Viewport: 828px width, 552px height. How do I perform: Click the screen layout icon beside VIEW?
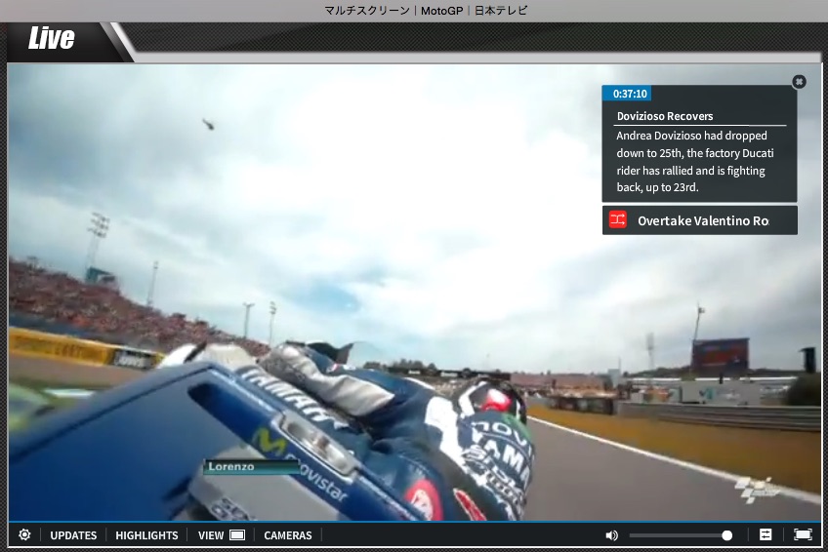[x=237, y=535]
